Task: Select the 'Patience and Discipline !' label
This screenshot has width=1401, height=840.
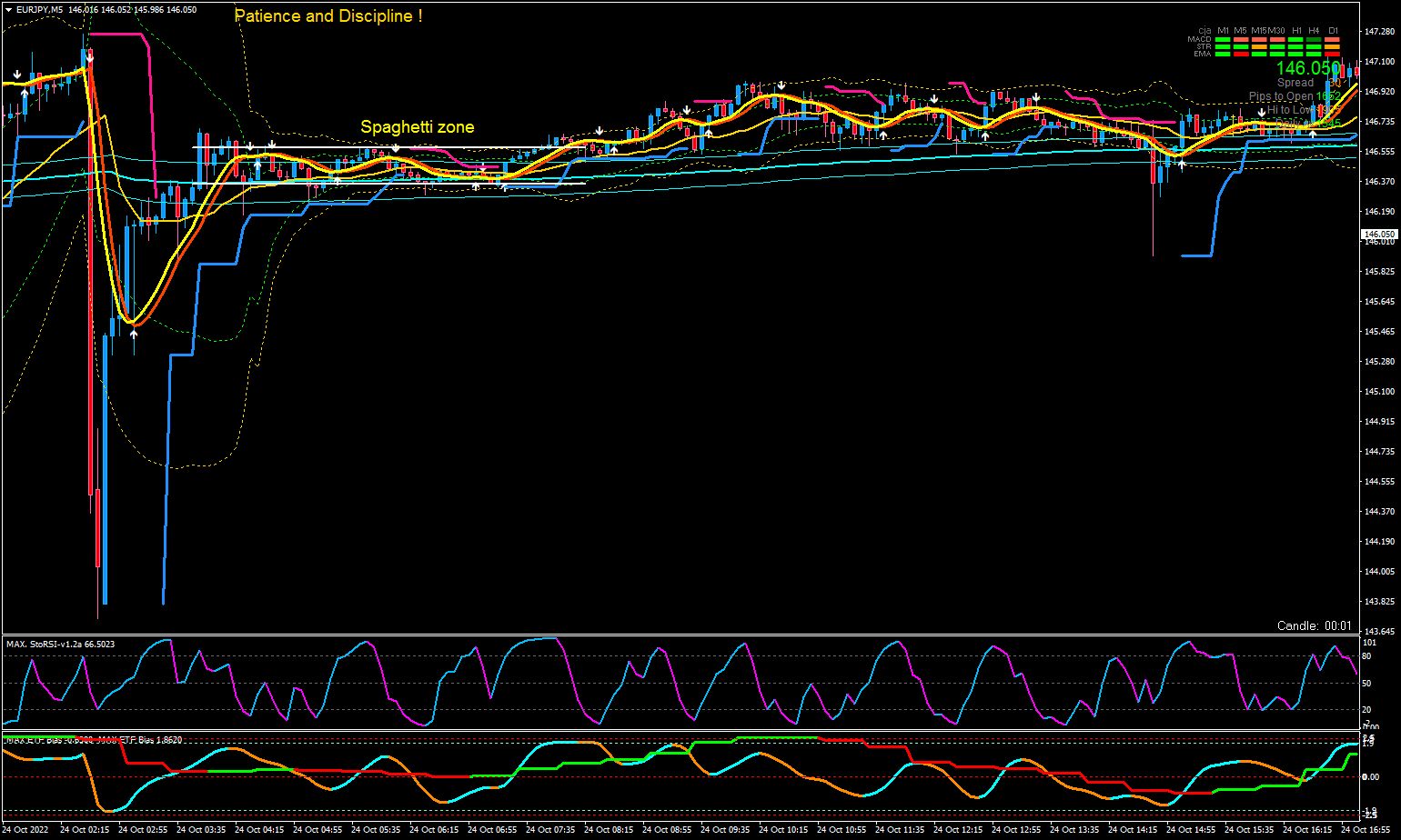Action: pos(328,16)
